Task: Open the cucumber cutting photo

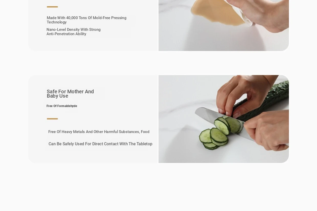Action: click(224, 119)
